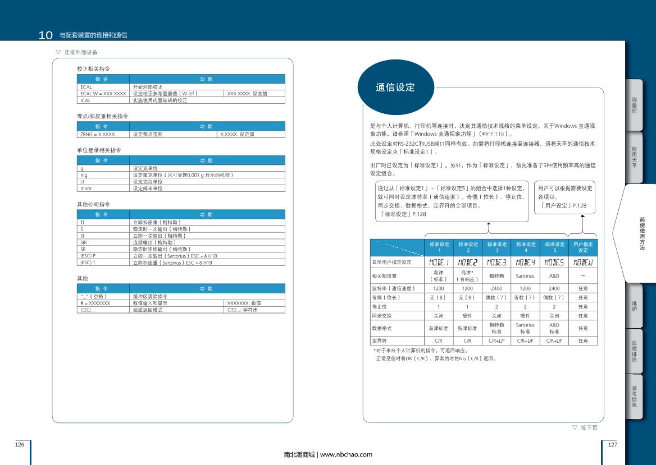656x465 pixels.
Task: Open the 称量前 side tab
Action: coord(634,105)
